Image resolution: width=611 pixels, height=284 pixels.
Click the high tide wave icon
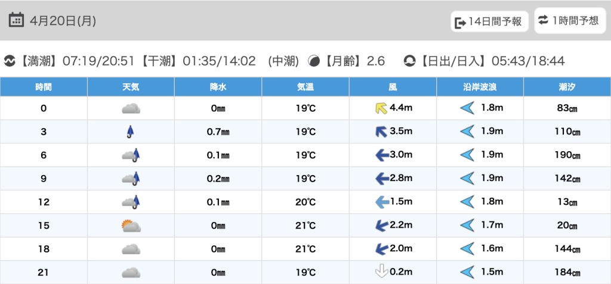coord(9,61)
